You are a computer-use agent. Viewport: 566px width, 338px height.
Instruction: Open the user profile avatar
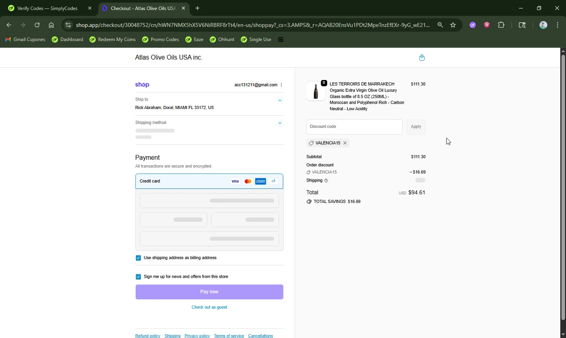[x=543, y=25]
